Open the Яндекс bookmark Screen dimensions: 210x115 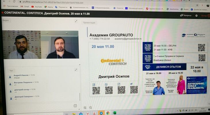[185, 9]
